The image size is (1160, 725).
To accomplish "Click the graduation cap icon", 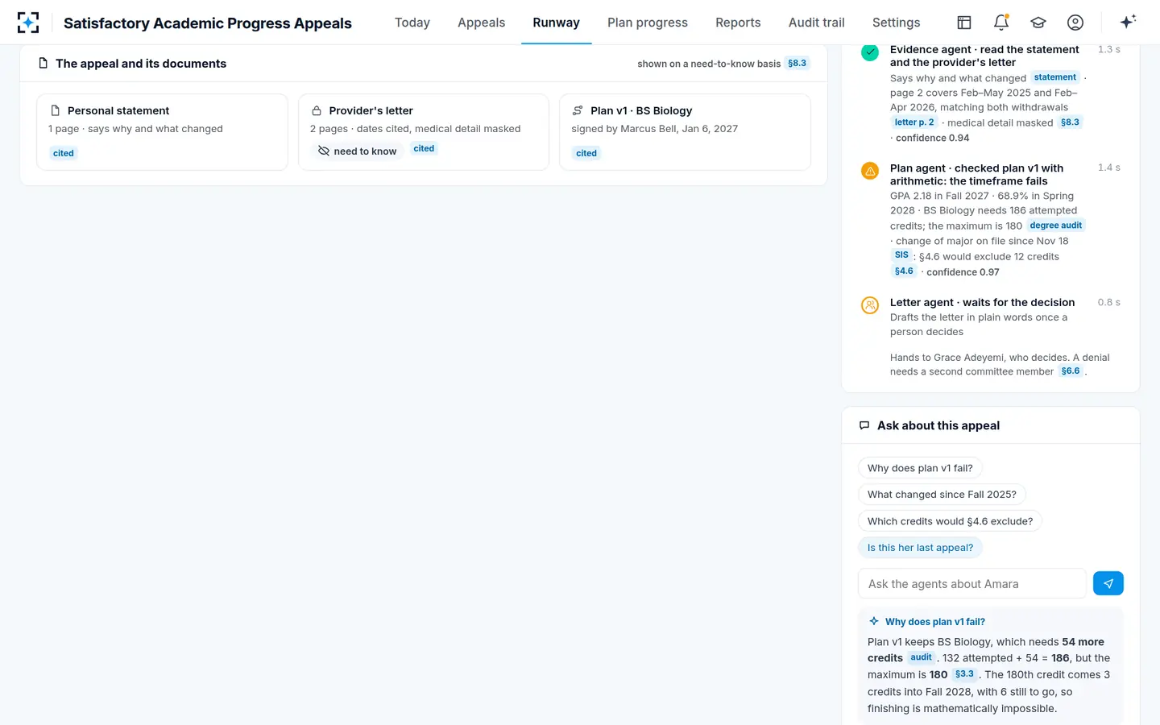I will pyautogui.click(x=1038, y=23).
